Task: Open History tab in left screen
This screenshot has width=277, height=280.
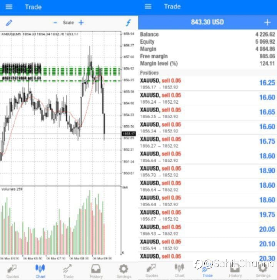Action: click(96, 271)
